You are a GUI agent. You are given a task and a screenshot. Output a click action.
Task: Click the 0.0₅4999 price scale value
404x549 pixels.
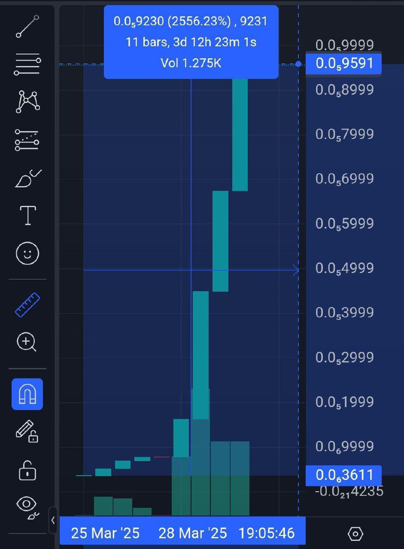click(x=345, y=268)
